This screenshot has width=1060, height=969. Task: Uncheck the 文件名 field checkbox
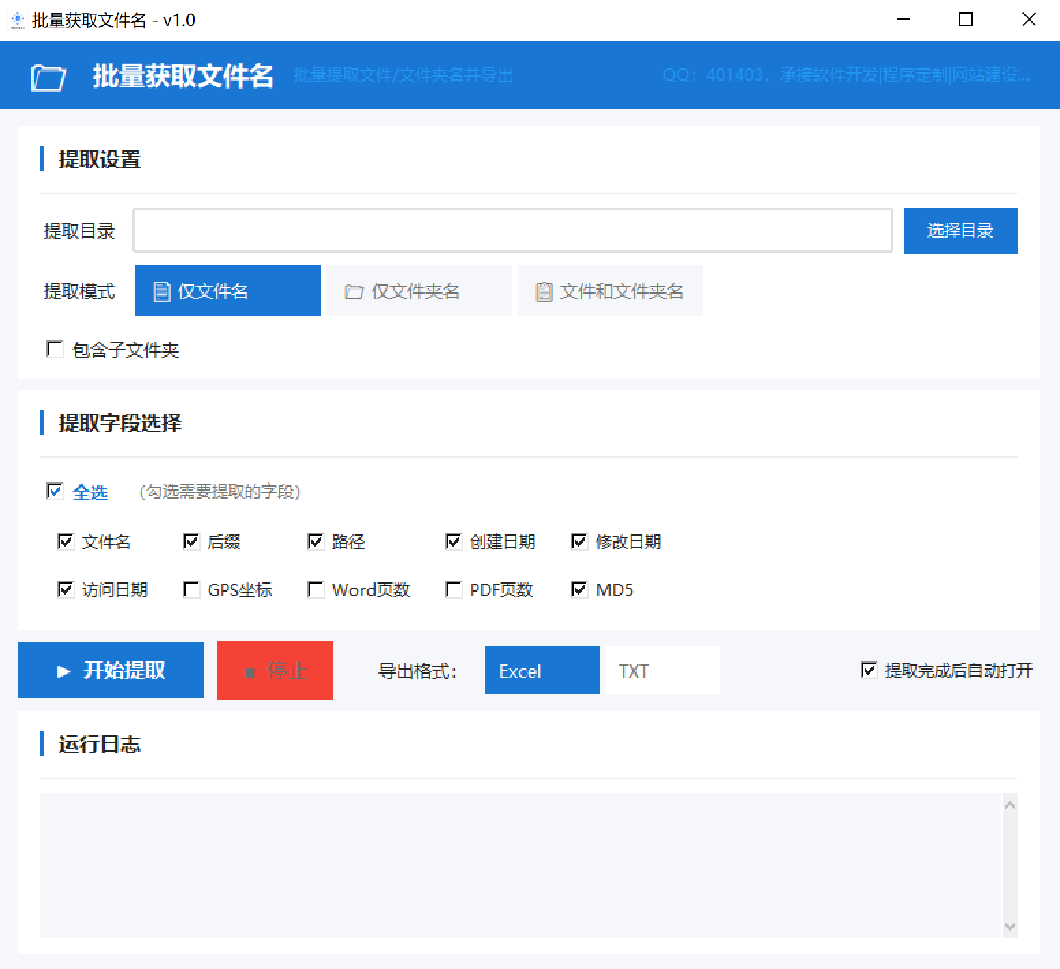pos(66,542)
